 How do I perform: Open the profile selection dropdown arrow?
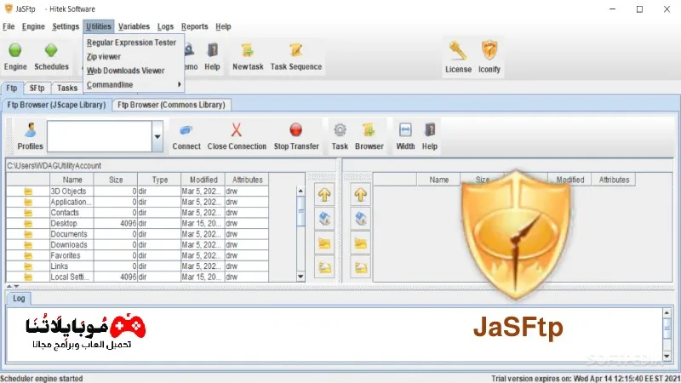tap(157, 136)
